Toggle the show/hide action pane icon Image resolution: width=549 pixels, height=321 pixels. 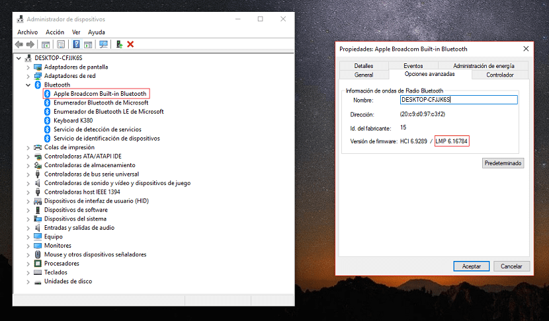88,44
